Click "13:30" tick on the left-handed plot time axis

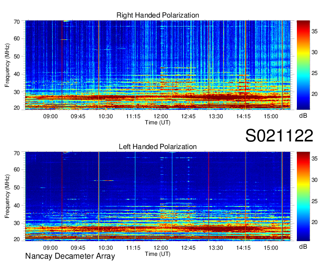click(216, 248)
